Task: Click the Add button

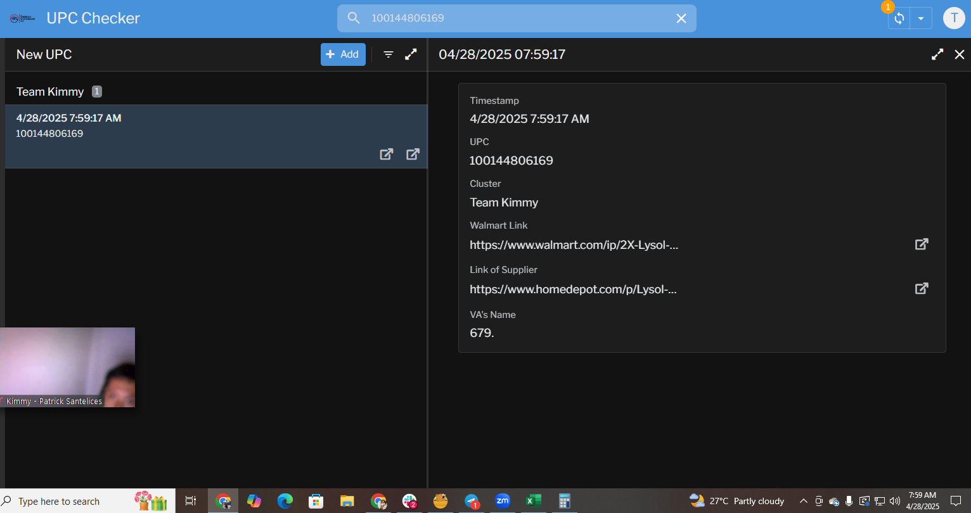Action: (x=343, y=54)
